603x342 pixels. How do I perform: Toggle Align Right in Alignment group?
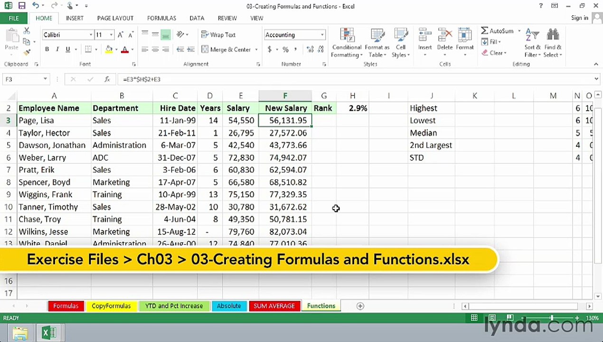pyautogui.click(x=165, y=49)
